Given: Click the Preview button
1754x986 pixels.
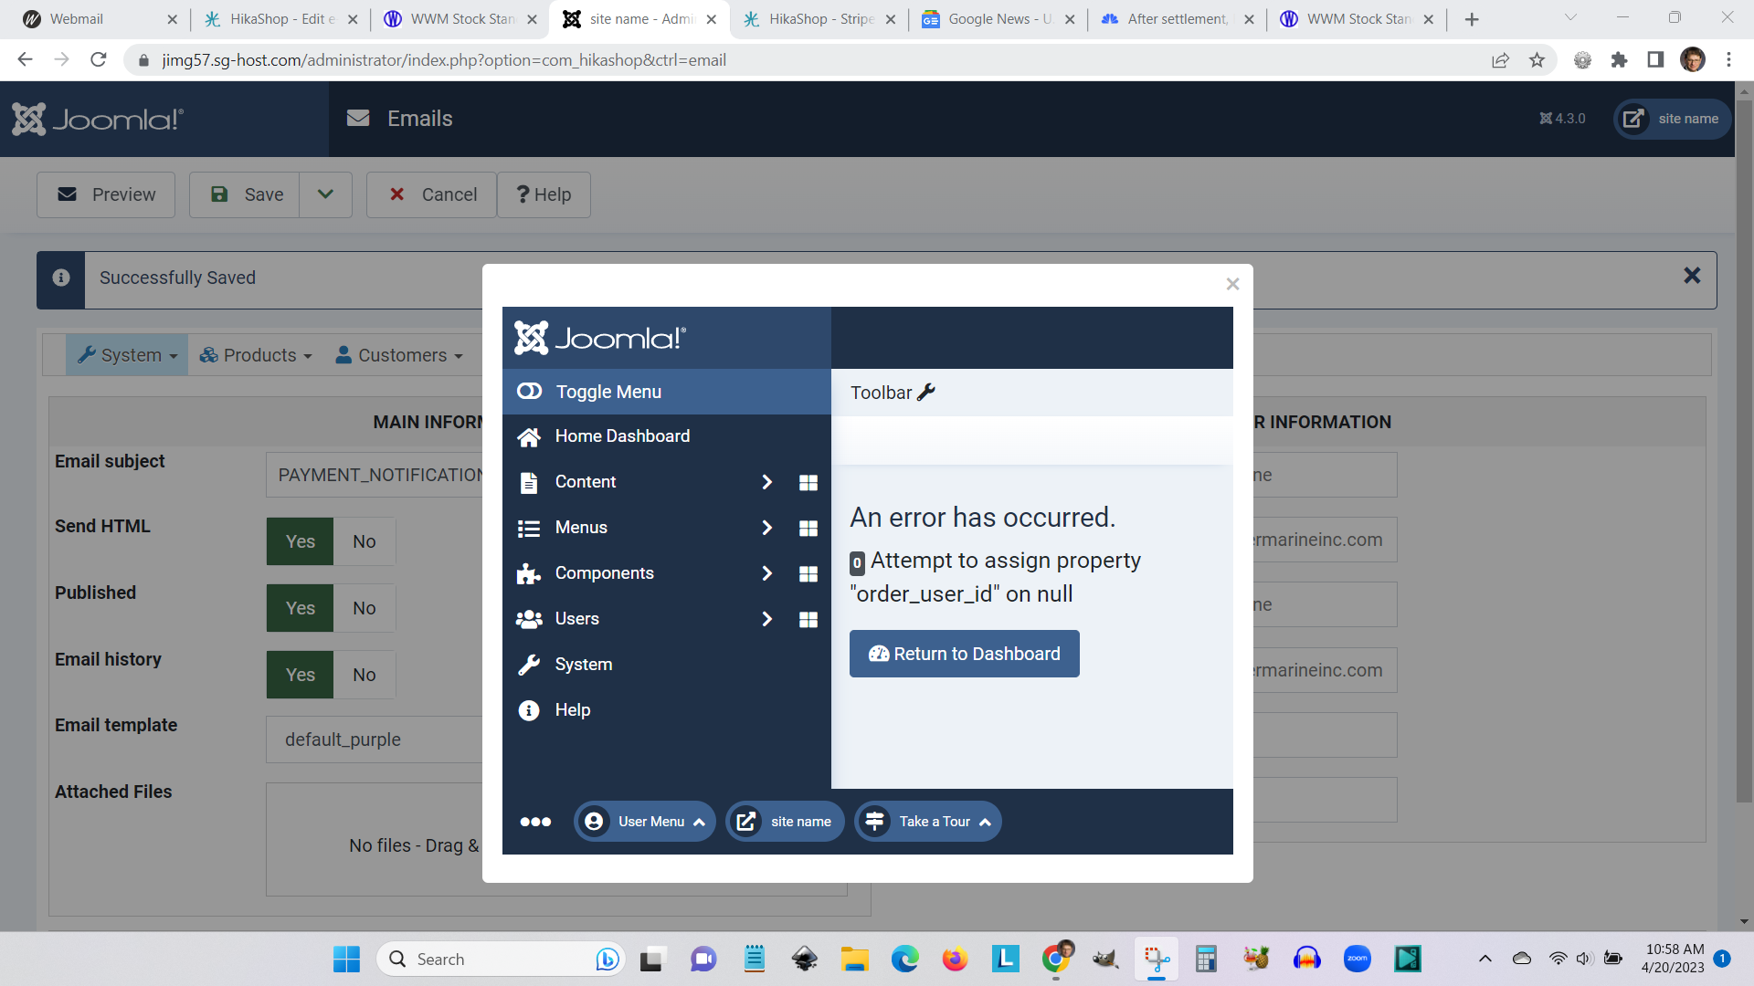Looking at the screenshot, I should (x=106, y=194).
